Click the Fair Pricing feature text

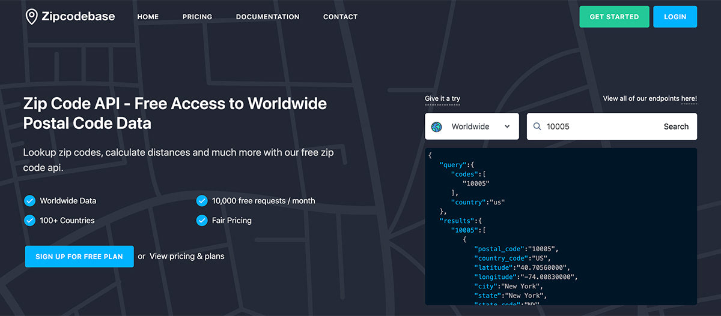tap(231, 220)
